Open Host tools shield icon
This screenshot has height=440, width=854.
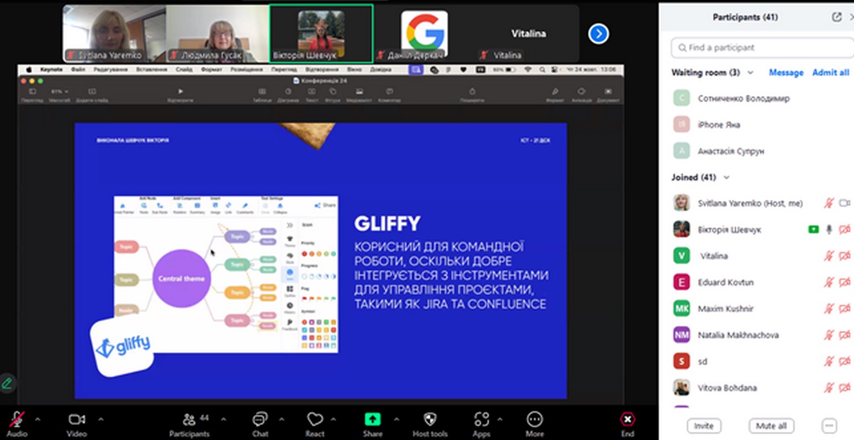[430, 419]
